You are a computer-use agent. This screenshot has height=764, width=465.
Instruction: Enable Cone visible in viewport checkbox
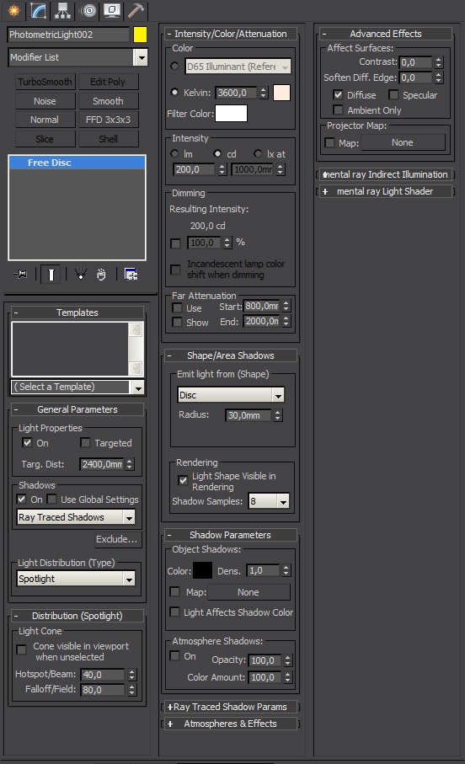click(21, 650)
